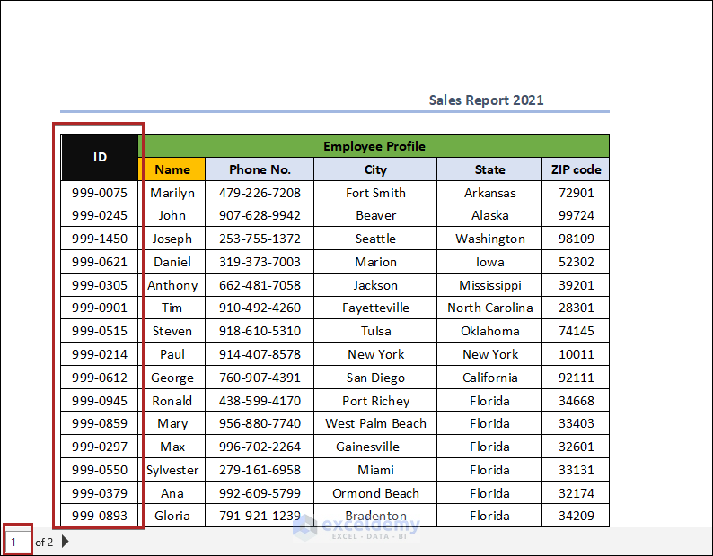The width and height of the screenshot is (713, 556).
Task: Click phone number 918-610-5310
Action: tap(260, 331)
